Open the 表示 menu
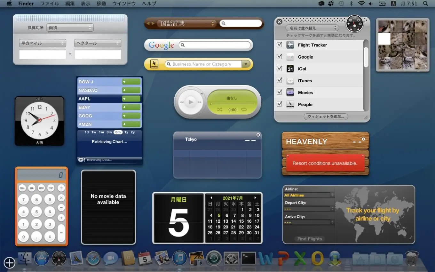 click(85, 4)
